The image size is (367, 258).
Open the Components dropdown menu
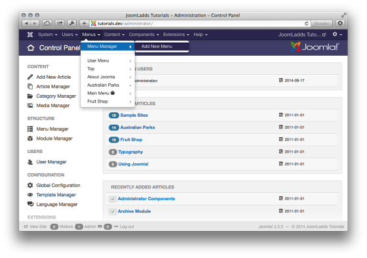(144, 35)
